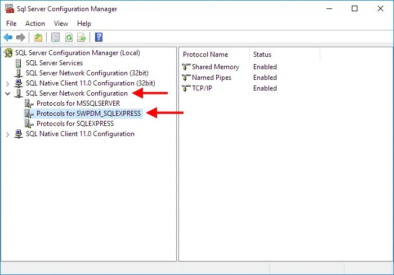Click the Enabled status for Shared Memory
This screenshot has height=275, width=394.
click(265, 67)
